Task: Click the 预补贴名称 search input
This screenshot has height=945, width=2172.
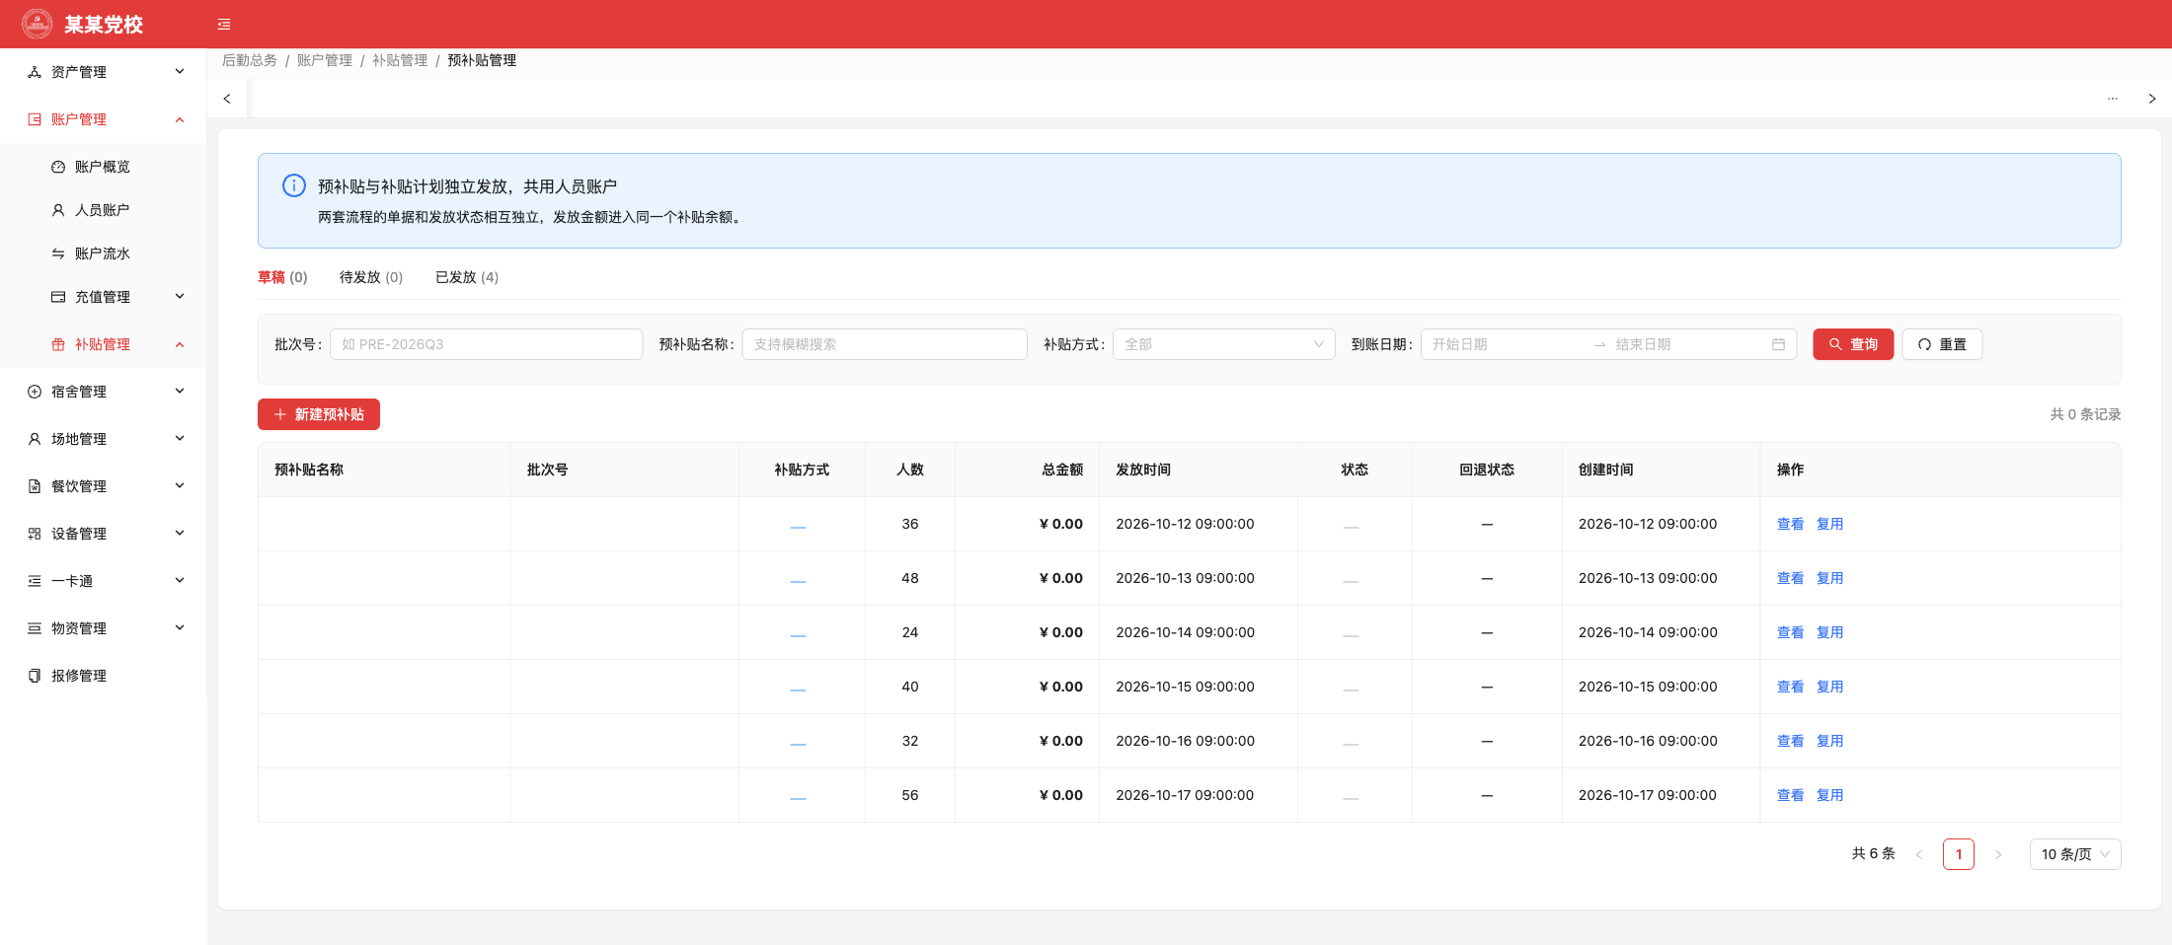Action: (x=885, y=344)
